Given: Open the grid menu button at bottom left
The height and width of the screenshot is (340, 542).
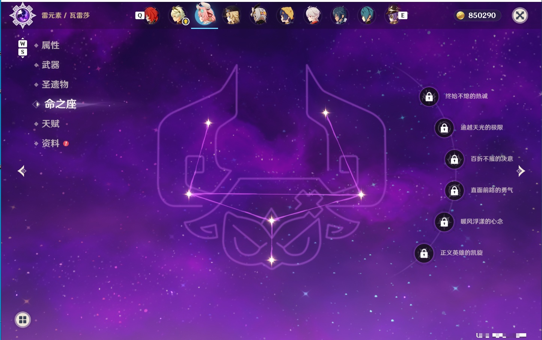Looking at the screenshot, I should (x=23, y=320).
